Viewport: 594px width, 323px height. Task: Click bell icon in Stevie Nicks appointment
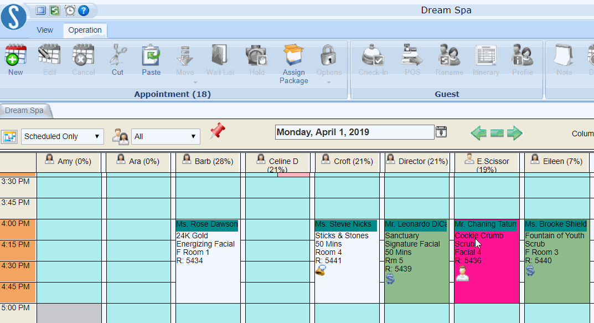click(x=321, y=270)
